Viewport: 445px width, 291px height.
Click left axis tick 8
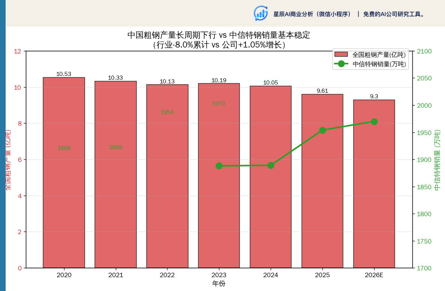coord(19,124)
